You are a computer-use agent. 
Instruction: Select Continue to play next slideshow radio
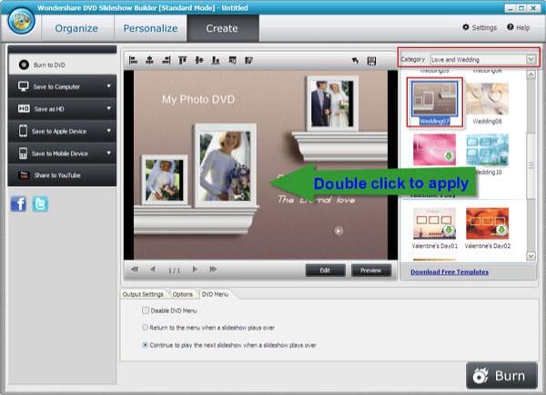(146, 345)
